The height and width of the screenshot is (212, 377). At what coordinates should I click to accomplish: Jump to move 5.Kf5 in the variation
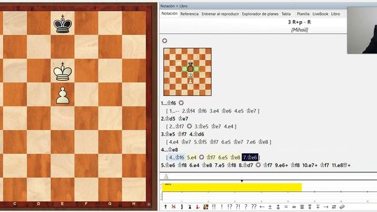(x=200, y=142)
